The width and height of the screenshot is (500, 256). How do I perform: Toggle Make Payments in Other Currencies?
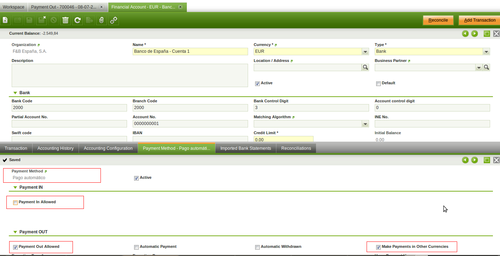point(378,247)
